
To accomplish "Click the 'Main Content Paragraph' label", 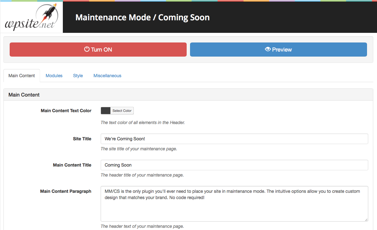I will pos(66,191).
